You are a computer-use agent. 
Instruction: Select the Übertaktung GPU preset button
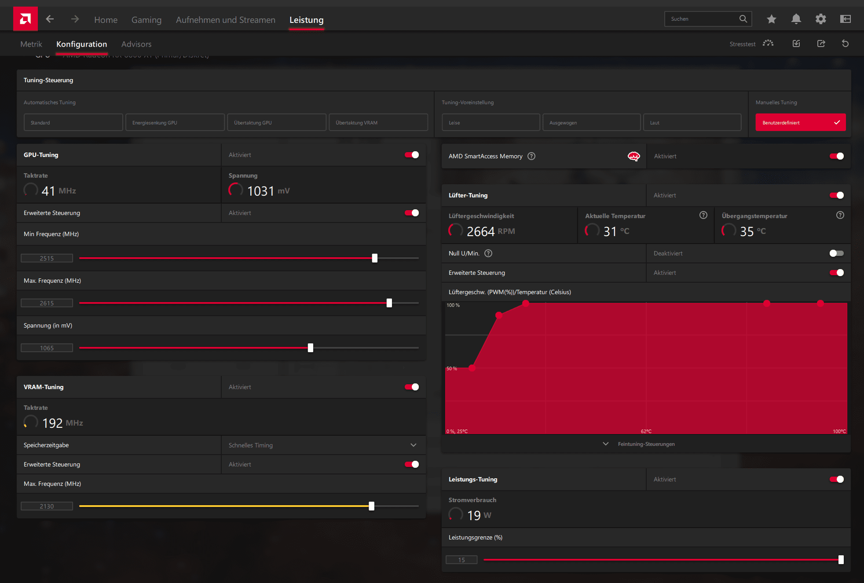point(276,123)
